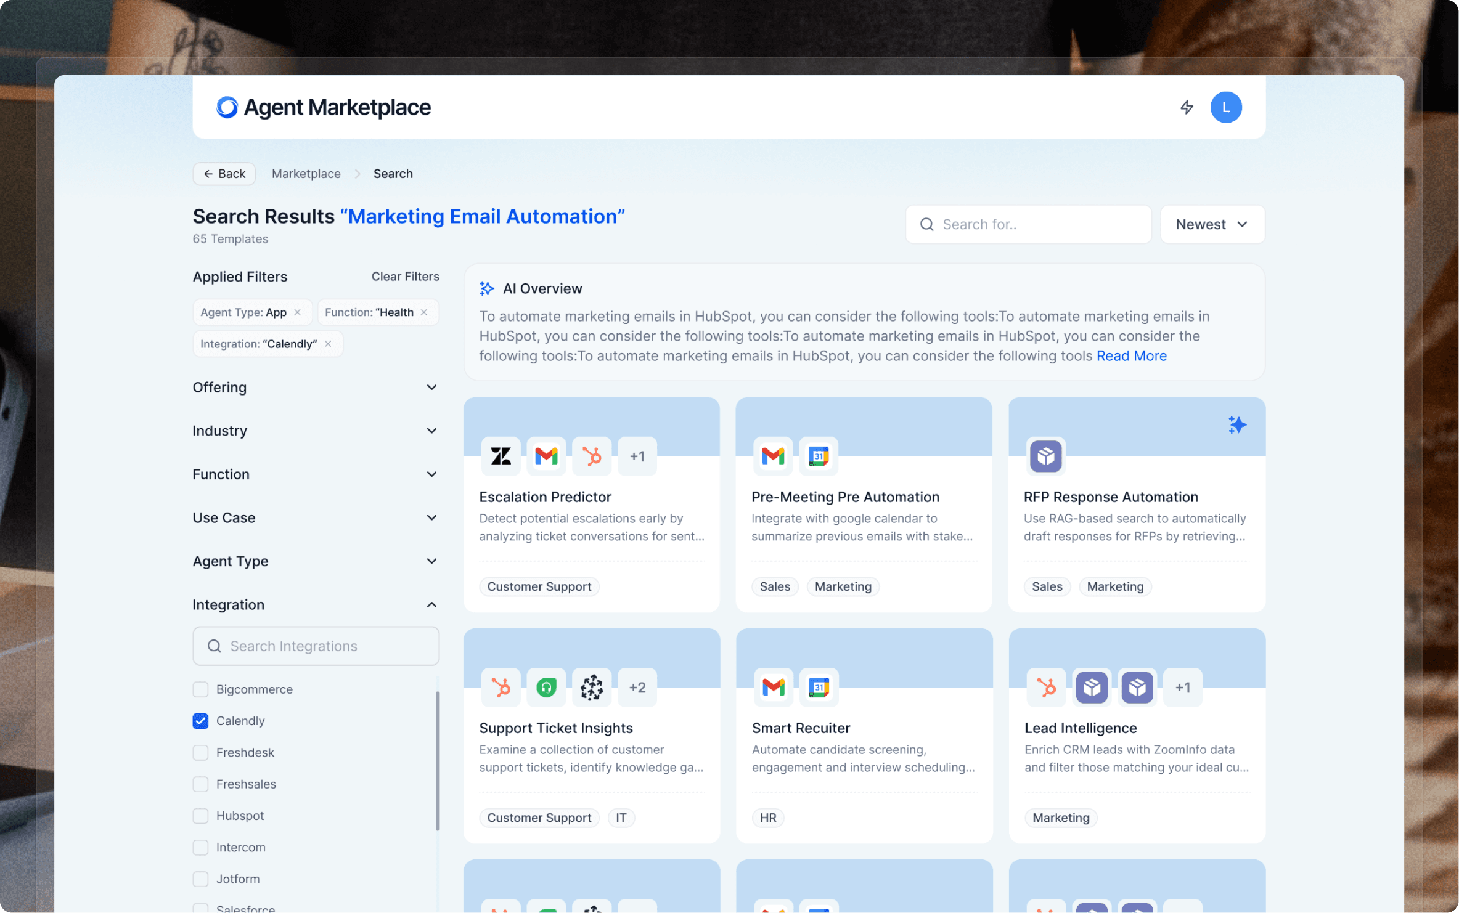
Task: Remove the Agent Type: App filter chip
Action: click(x=298, y=312)
